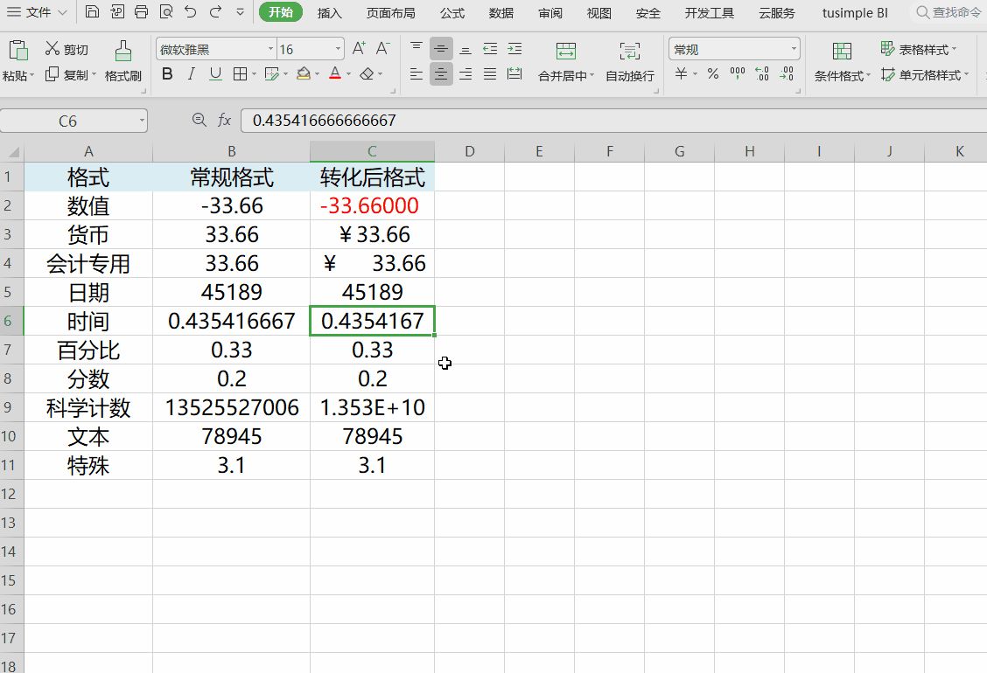Click the zoom magnifier beside formula bar
The width and height of the screenshot is (987, 673).
coord(199,121)
